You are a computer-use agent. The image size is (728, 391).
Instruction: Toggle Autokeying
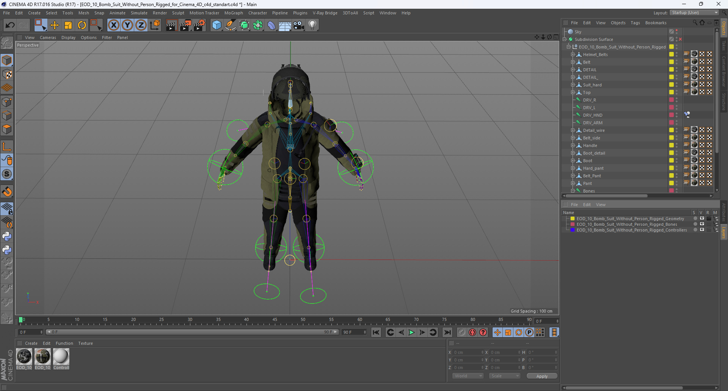click(472, 332)
